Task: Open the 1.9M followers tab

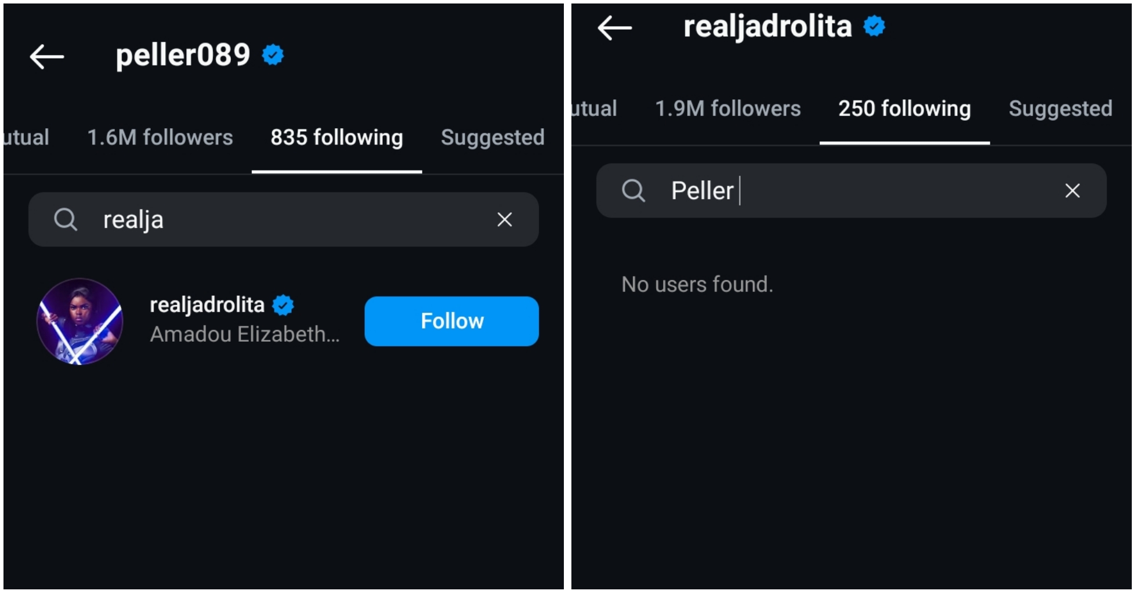Action: point(727,109)
